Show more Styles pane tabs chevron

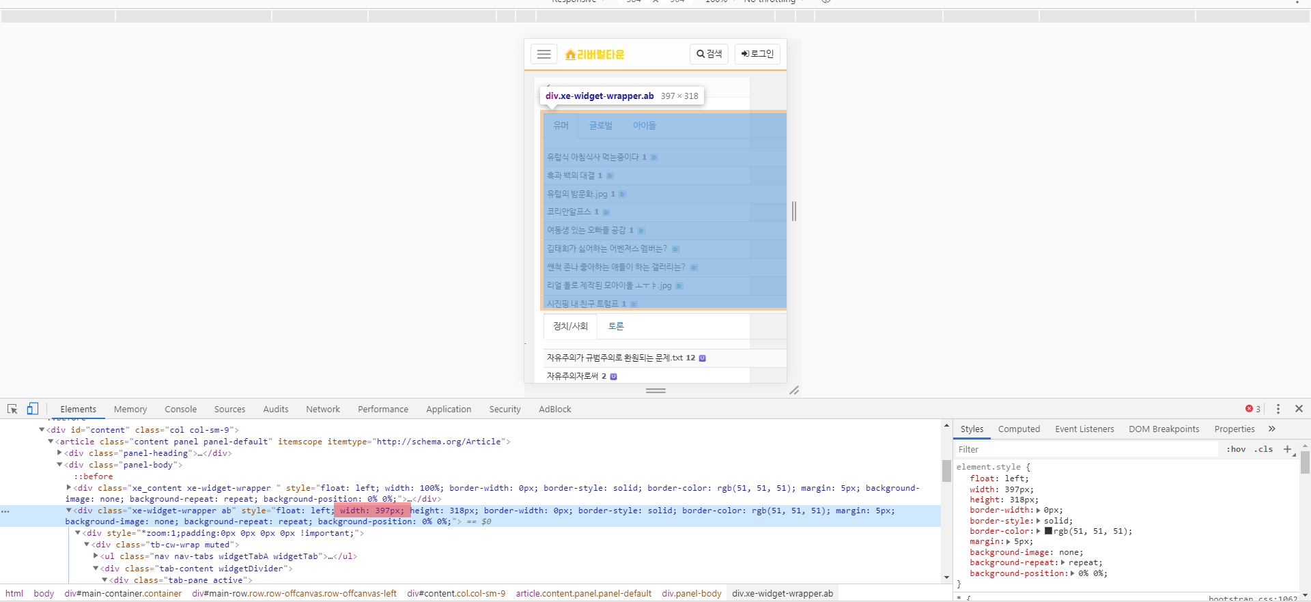pos(1272,429)
